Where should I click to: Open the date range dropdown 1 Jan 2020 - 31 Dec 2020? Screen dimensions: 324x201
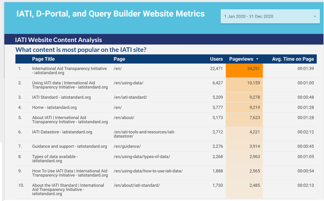click(270, 16)
